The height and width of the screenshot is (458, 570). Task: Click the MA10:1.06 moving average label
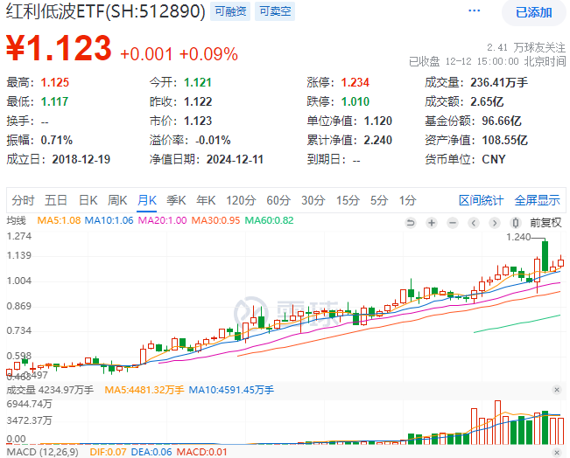(109, 220)
